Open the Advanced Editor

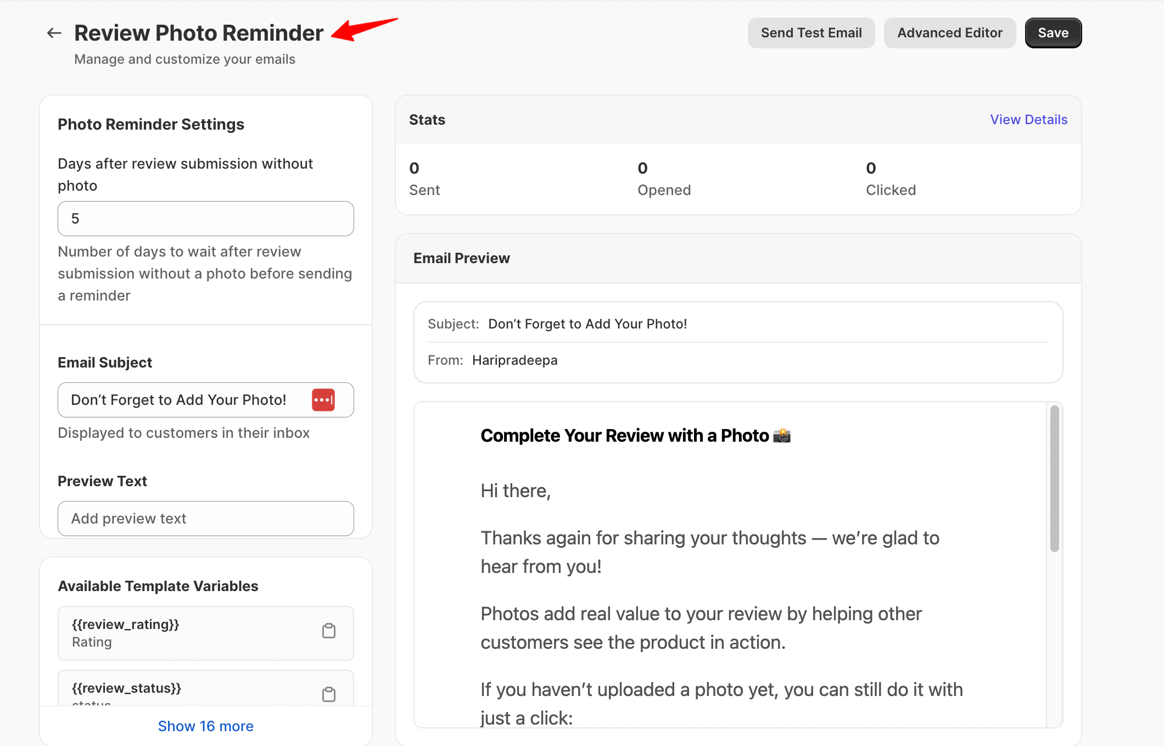click(x=949, y=33)
